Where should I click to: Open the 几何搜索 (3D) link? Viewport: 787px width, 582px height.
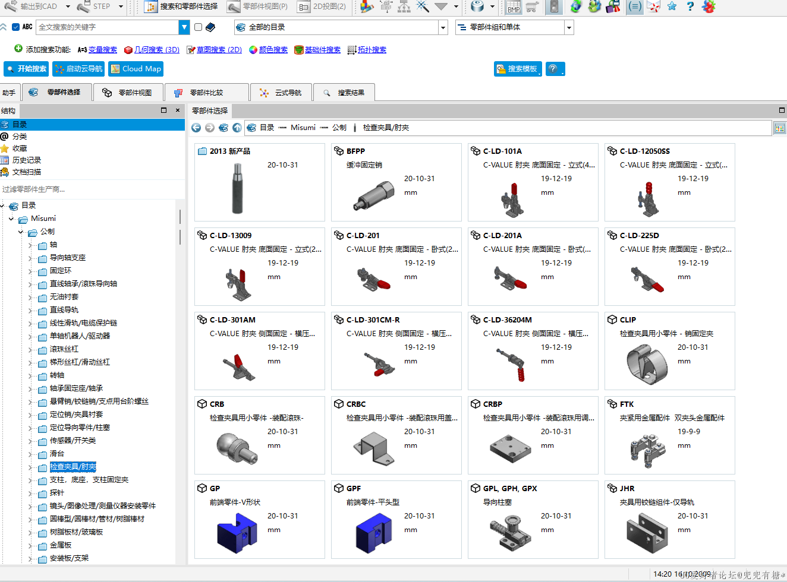[157, 50]
